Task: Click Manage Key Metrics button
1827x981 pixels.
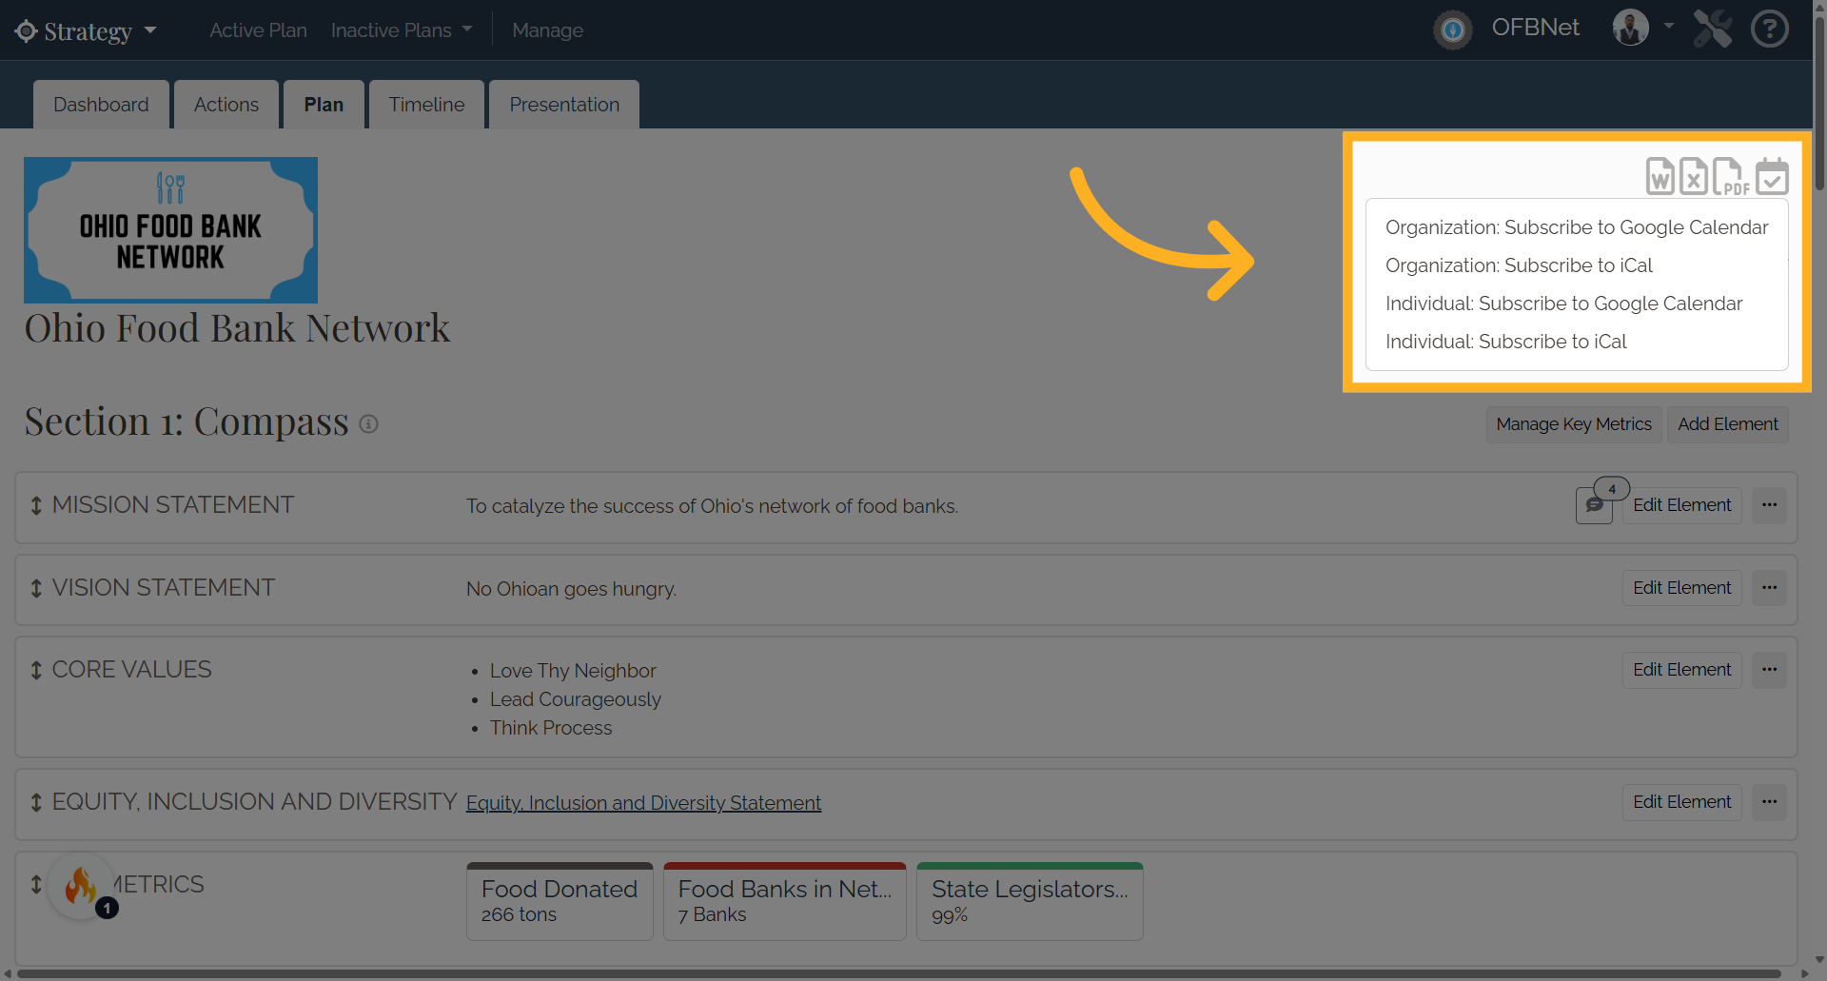Action: tap(1574, 424)
